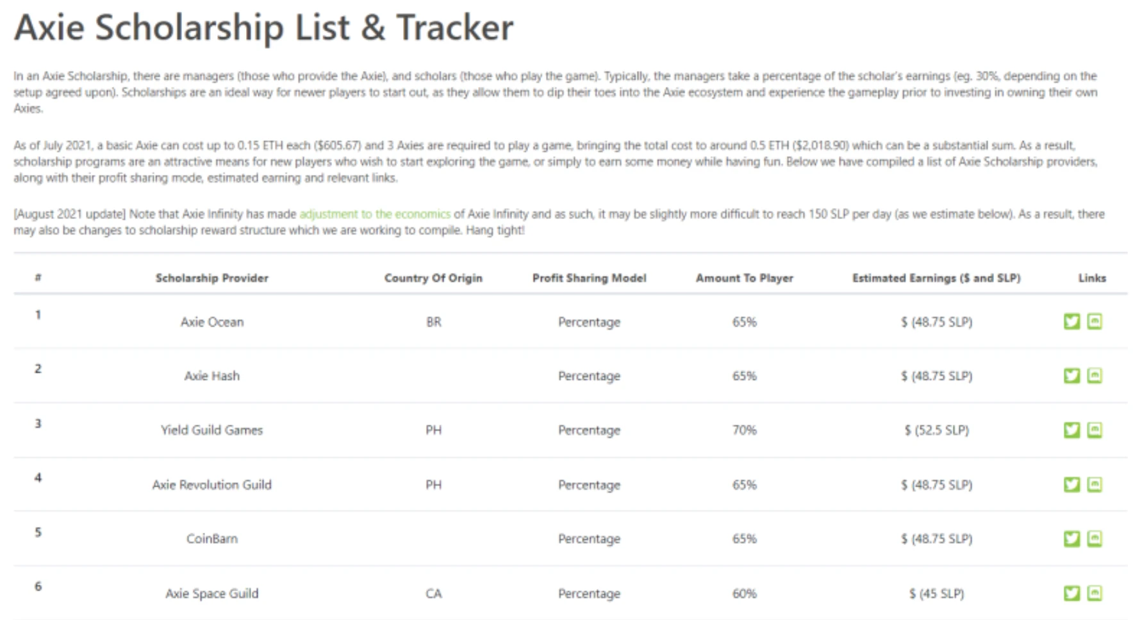Viewport: 1133px width, 620px height.
Task: Sort by Estimated Earnings column header
Action: [x=936, y=278]
